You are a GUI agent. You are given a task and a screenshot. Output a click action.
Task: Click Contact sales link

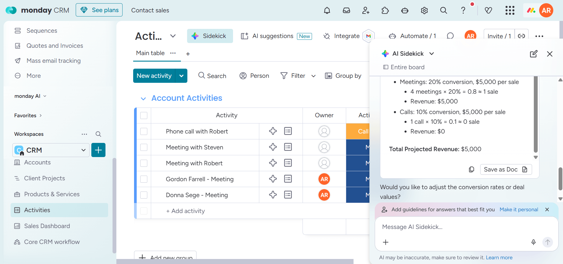[x=150, y=10]
